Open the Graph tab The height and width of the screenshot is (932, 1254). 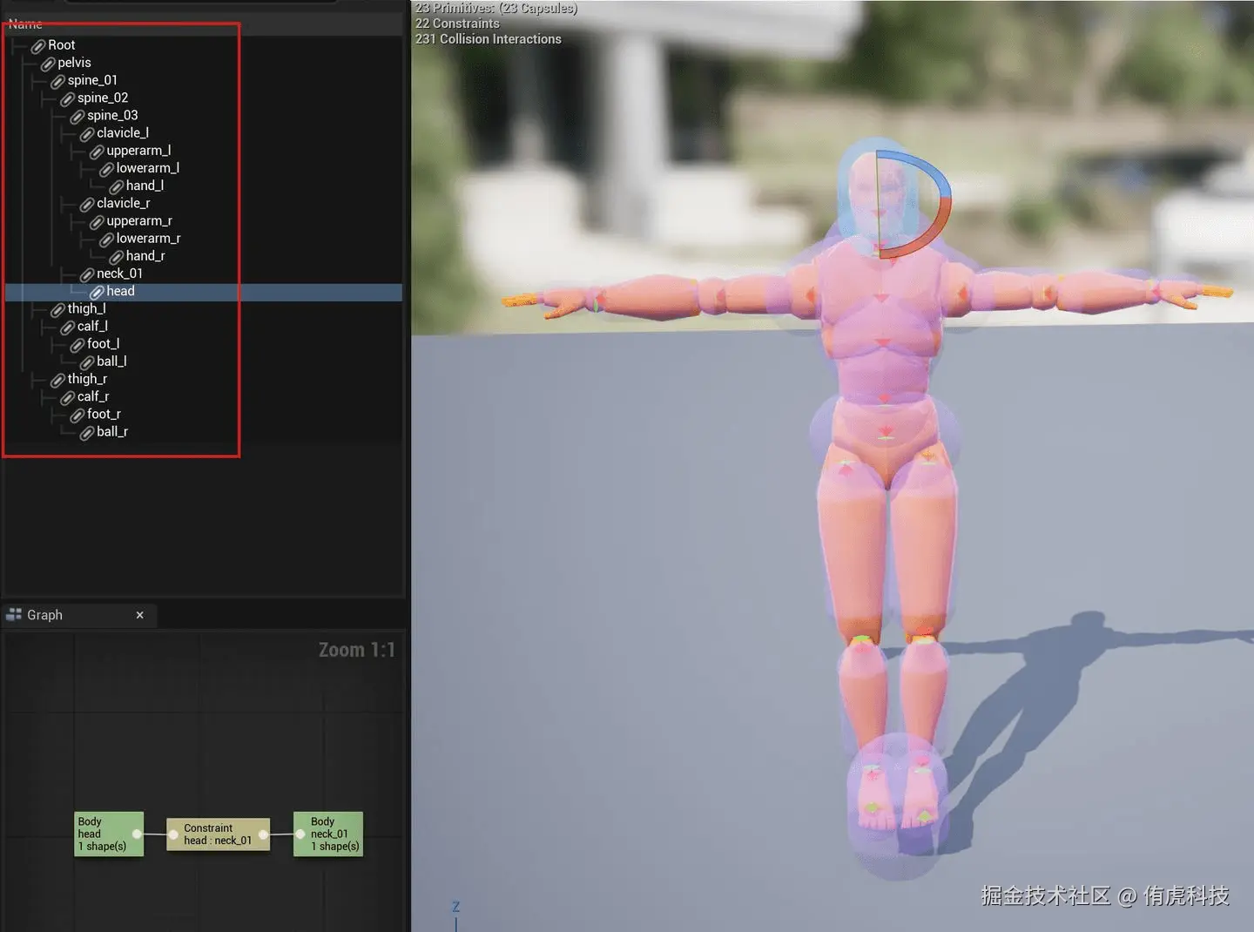tap(44, 615)
